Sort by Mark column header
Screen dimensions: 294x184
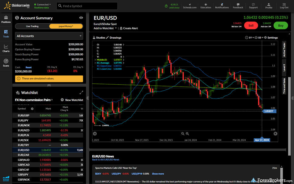[48, 109]
